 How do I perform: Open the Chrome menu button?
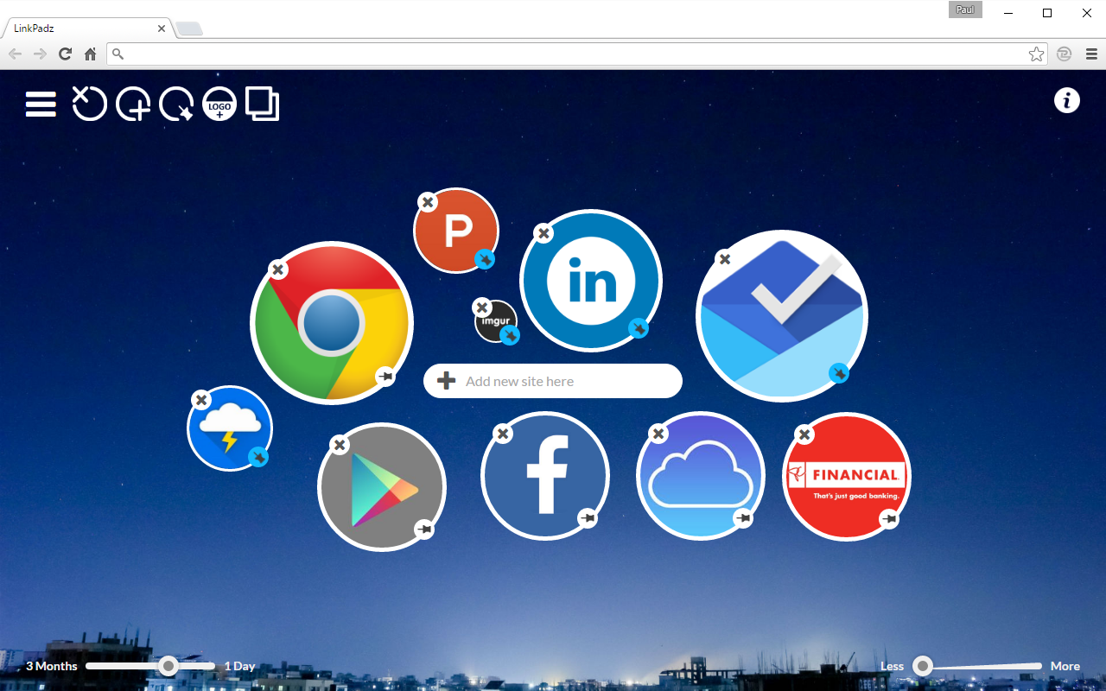[x=1091, y=54]
